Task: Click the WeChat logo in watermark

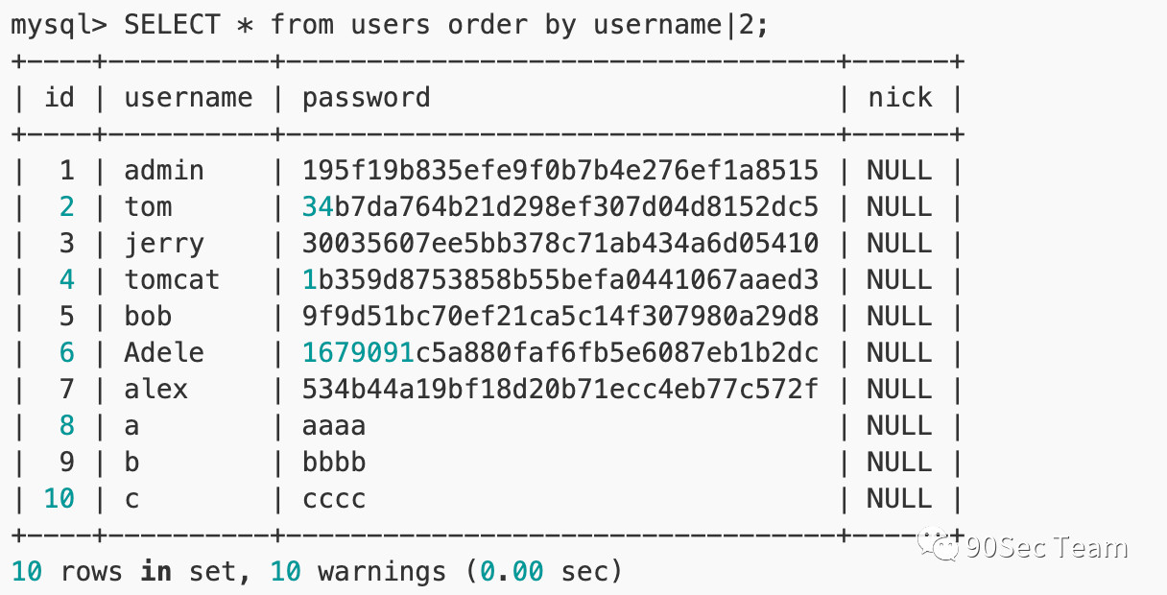Action: click(939, 547)
